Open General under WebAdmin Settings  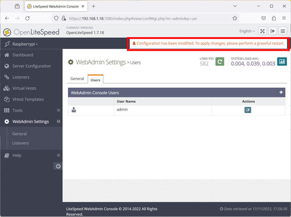coord(19,134)
